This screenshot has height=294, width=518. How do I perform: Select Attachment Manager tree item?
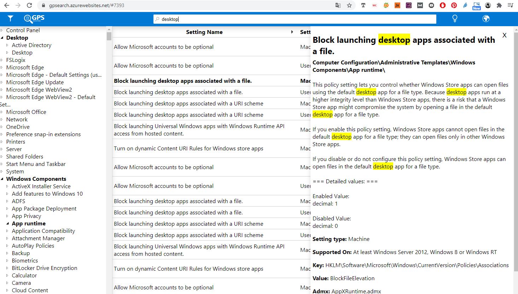point(39,238)
